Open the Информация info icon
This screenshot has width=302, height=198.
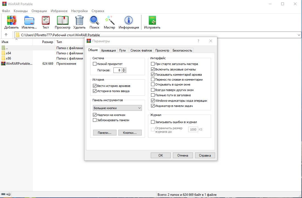129,20
